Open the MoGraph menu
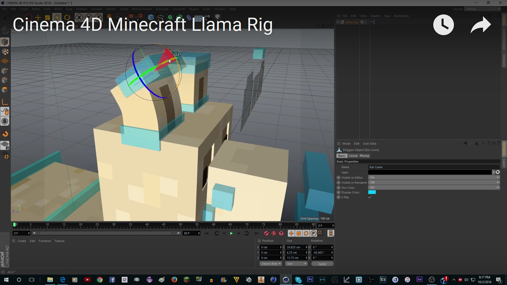 tap(162, 9)
